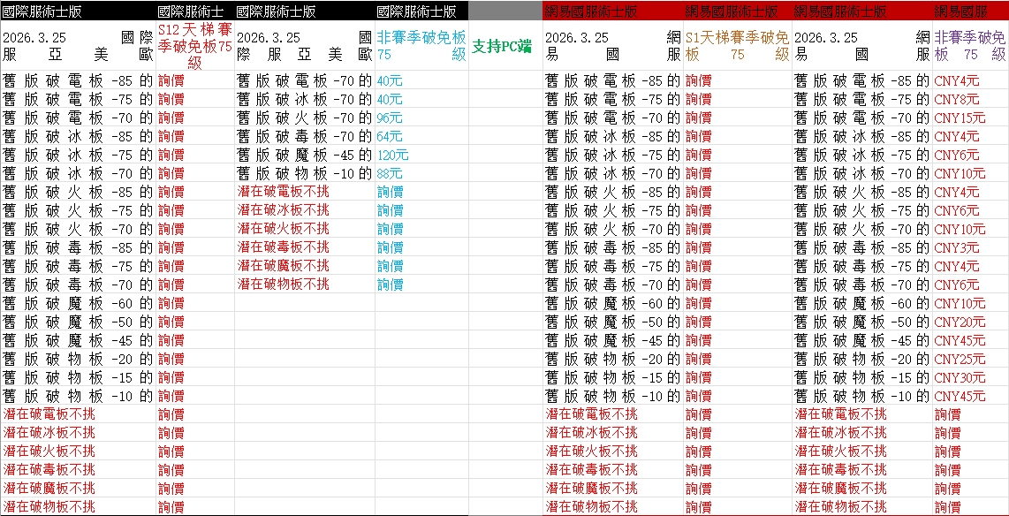Image resolution: width=1009 pixels, height=516 pixels.
Task: Click the red S12天梯賽季破免板75級 header
Action: (195, 46)
